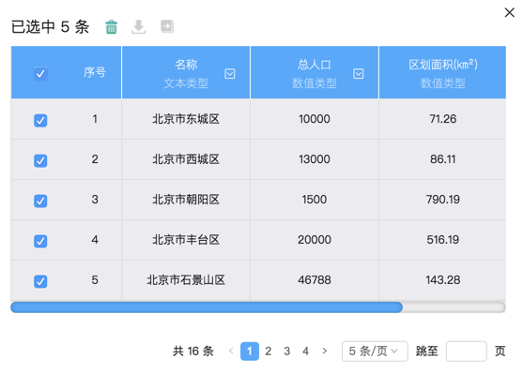The image size is (523, 374).
Task: Click the 区划面积(km²) column header
Action: coord(442,72)
